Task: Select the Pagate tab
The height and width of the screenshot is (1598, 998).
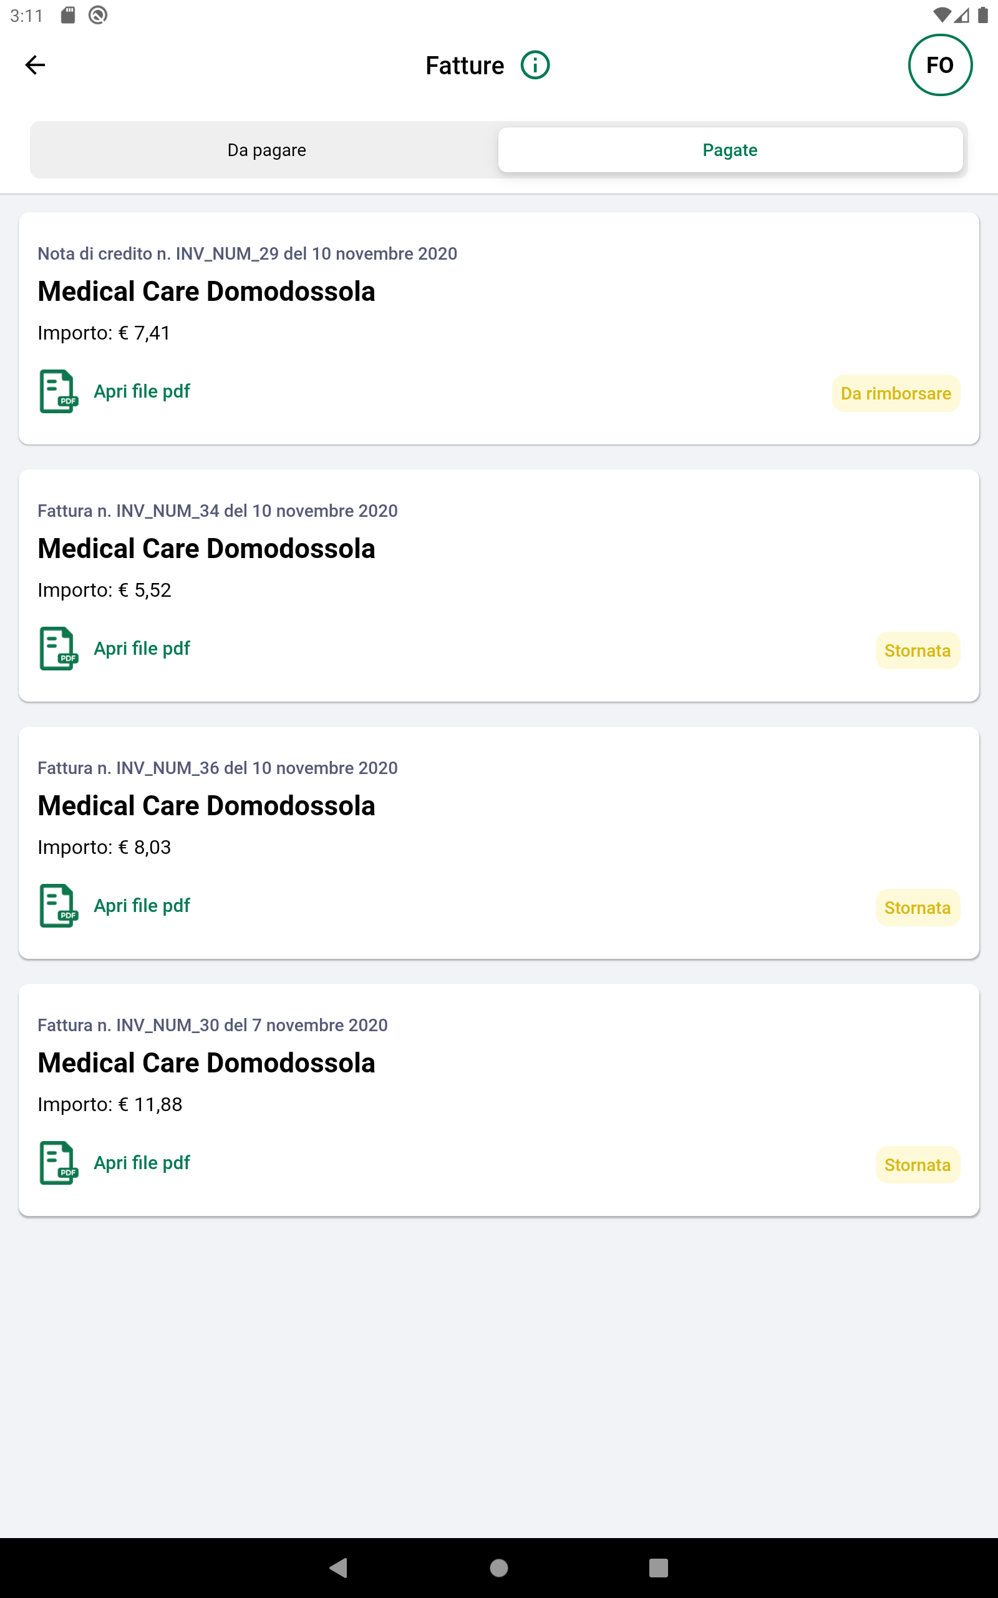Action: (729, 150)
